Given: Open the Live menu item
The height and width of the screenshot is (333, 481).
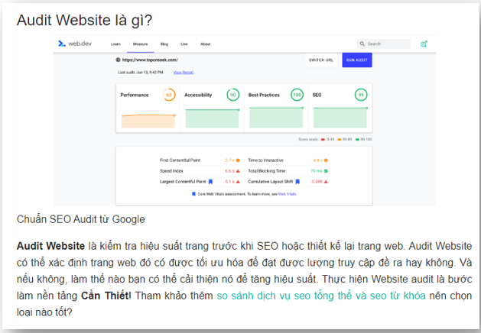Looking at the screenshot, I should [184, 44].
